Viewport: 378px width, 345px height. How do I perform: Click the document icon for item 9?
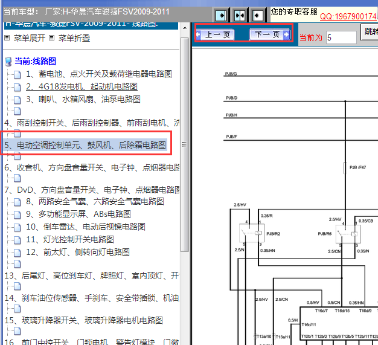pos(18,214)
